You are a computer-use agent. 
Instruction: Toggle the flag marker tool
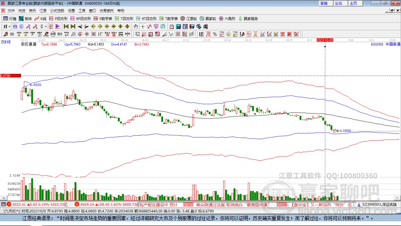pyautogui.click(x=58, y=26)
